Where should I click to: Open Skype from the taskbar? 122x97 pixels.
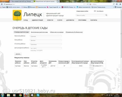coord(38,95)
